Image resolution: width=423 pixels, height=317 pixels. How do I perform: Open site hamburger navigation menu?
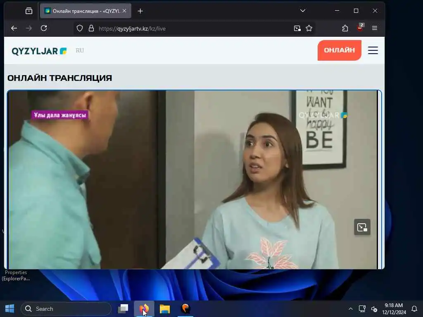click(373, 50)
